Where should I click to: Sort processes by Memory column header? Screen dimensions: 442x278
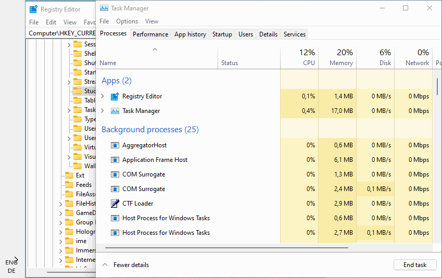click(x=337, y=58)
